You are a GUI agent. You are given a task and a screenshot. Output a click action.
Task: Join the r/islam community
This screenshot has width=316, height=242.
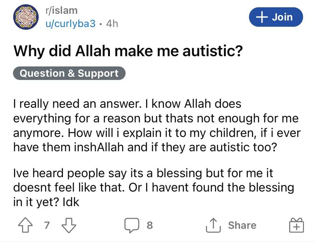pos(276,17)
